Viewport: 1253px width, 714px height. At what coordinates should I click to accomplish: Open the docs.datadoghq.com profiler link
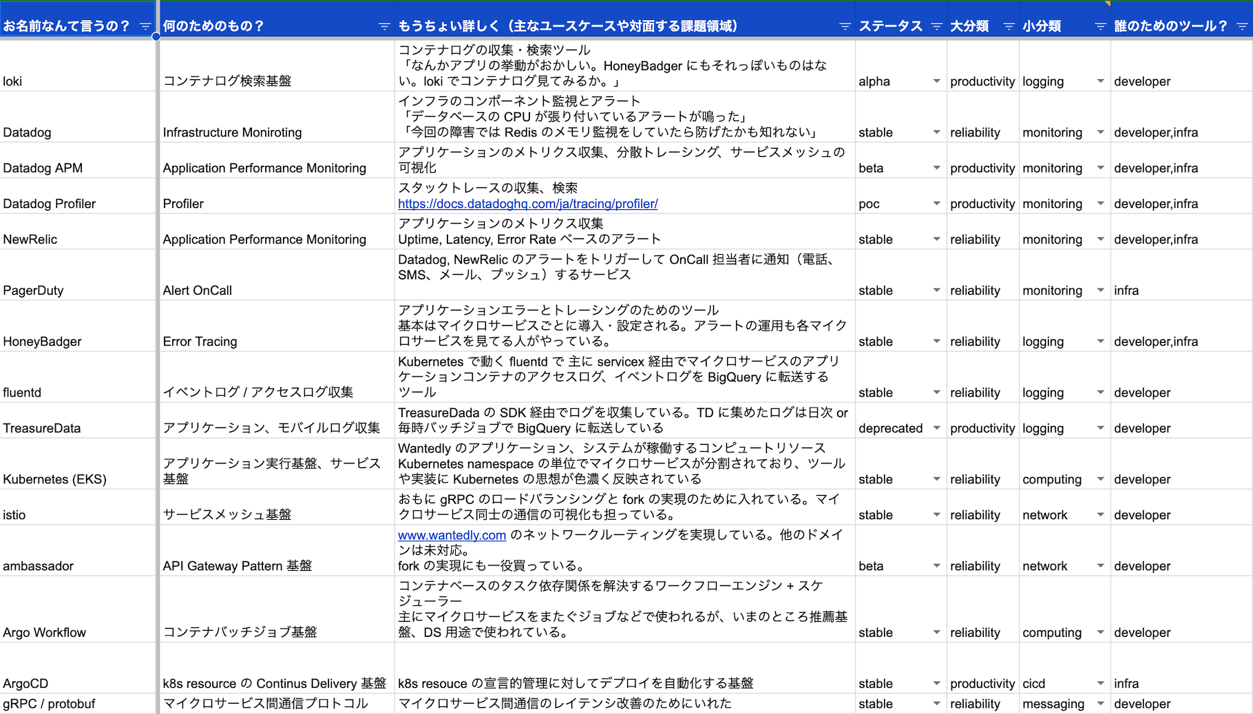[528, 204]
